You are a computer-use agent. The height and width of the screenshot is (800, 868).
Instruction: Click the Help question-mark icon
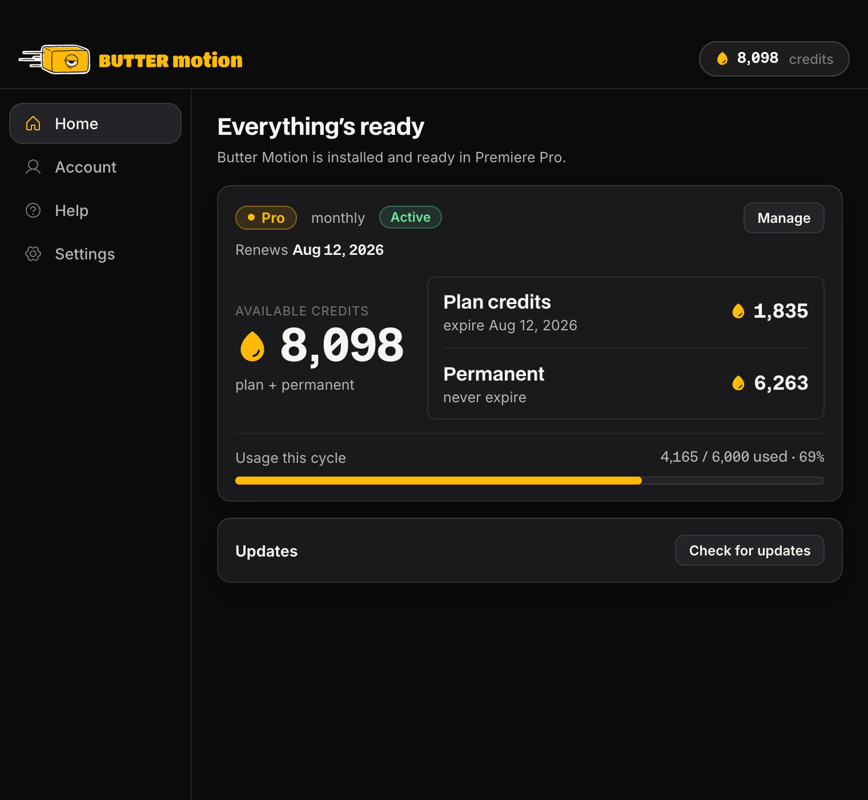[33, 210]
